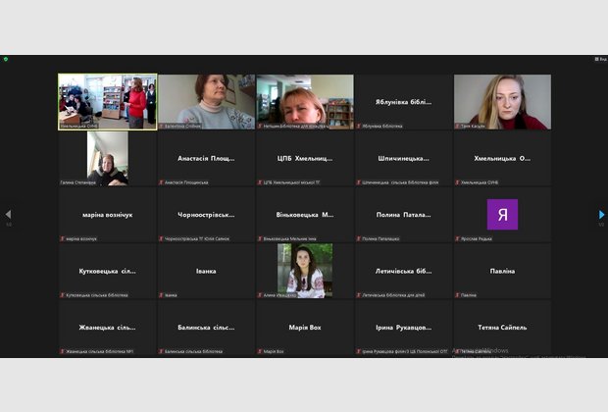Select the Жванецька сільс... participant tile
The height and width of the screenshot is (412, 608).
point(107,328)
